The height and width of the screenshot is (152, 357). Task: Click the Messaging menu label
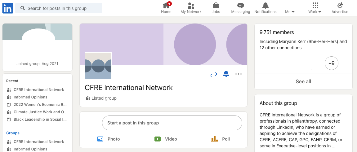[x=241, y=12]
